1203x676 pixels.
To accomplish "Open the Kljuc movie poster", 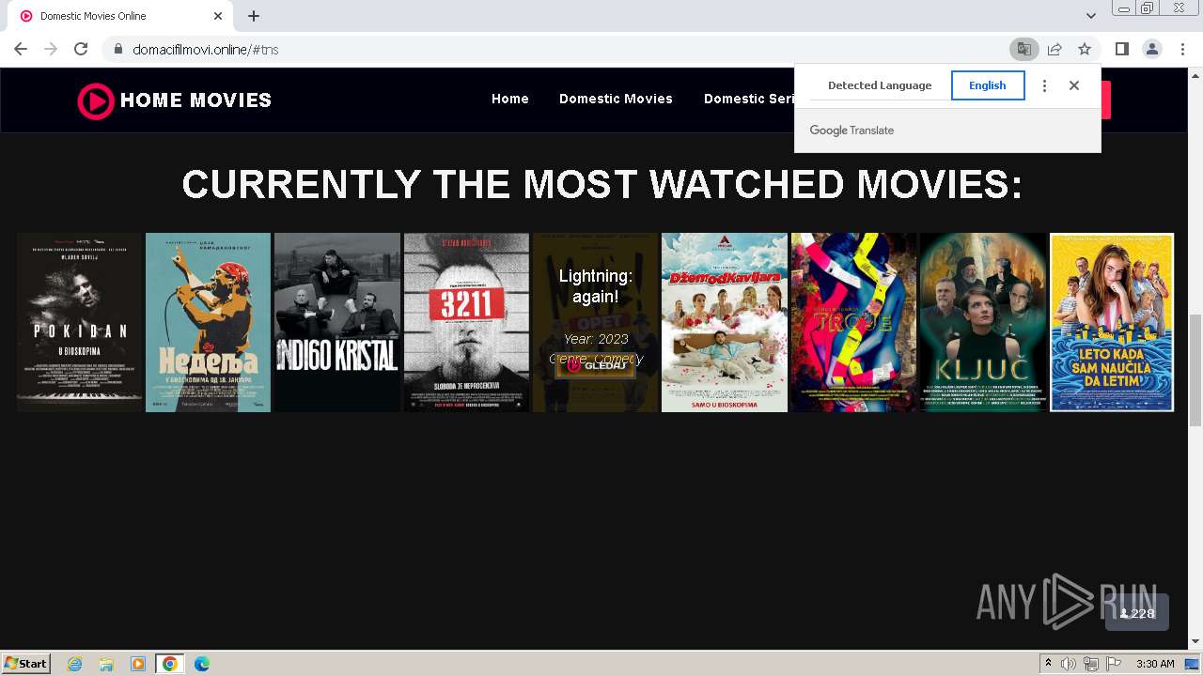I will point(983,322).
